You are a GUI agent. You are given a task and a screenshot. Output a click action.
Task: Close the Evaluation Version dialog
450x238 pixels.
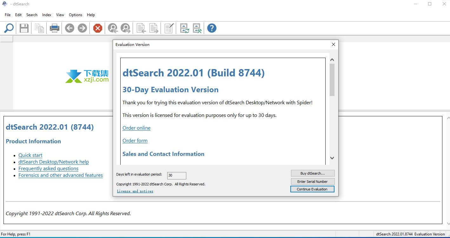coord(333,45)
